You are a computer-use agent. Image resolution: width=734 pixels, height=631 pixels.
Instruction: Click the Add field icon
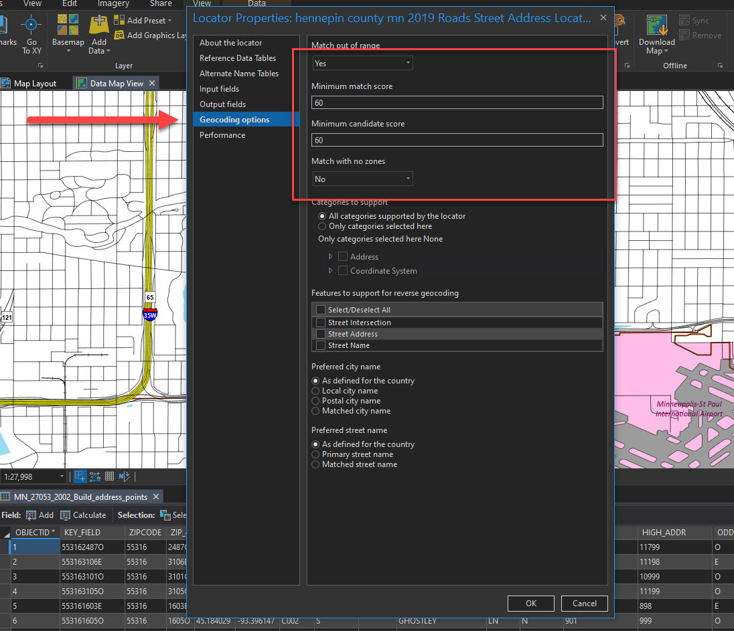[x=31, y=515]
